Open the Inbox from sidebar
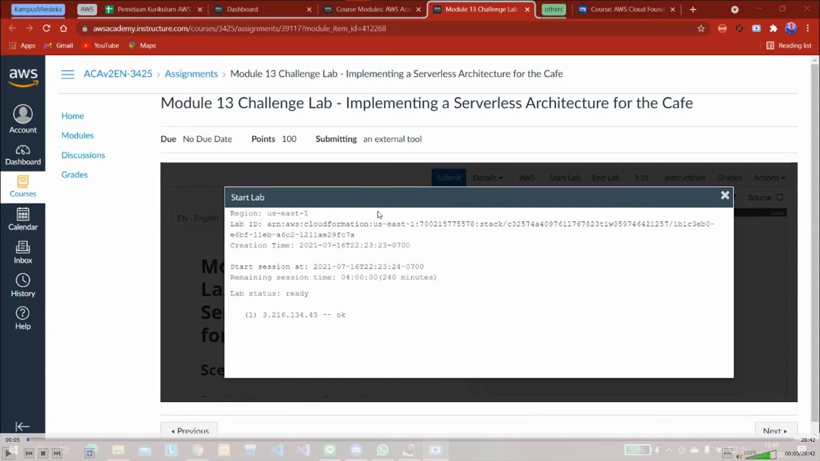The image size is (820, 461). point(22,252)
